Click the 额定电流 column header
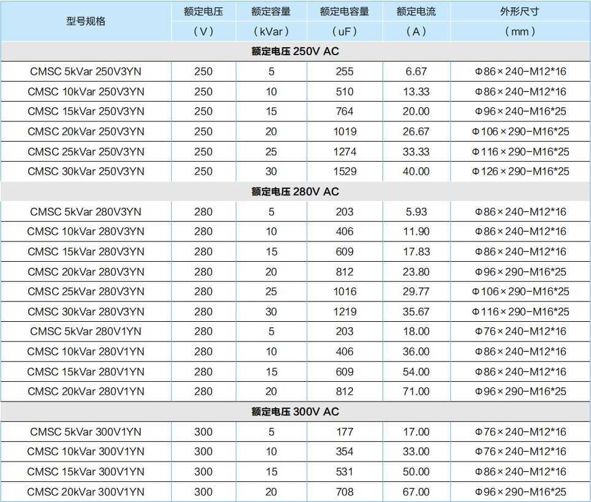 (416, 12)
